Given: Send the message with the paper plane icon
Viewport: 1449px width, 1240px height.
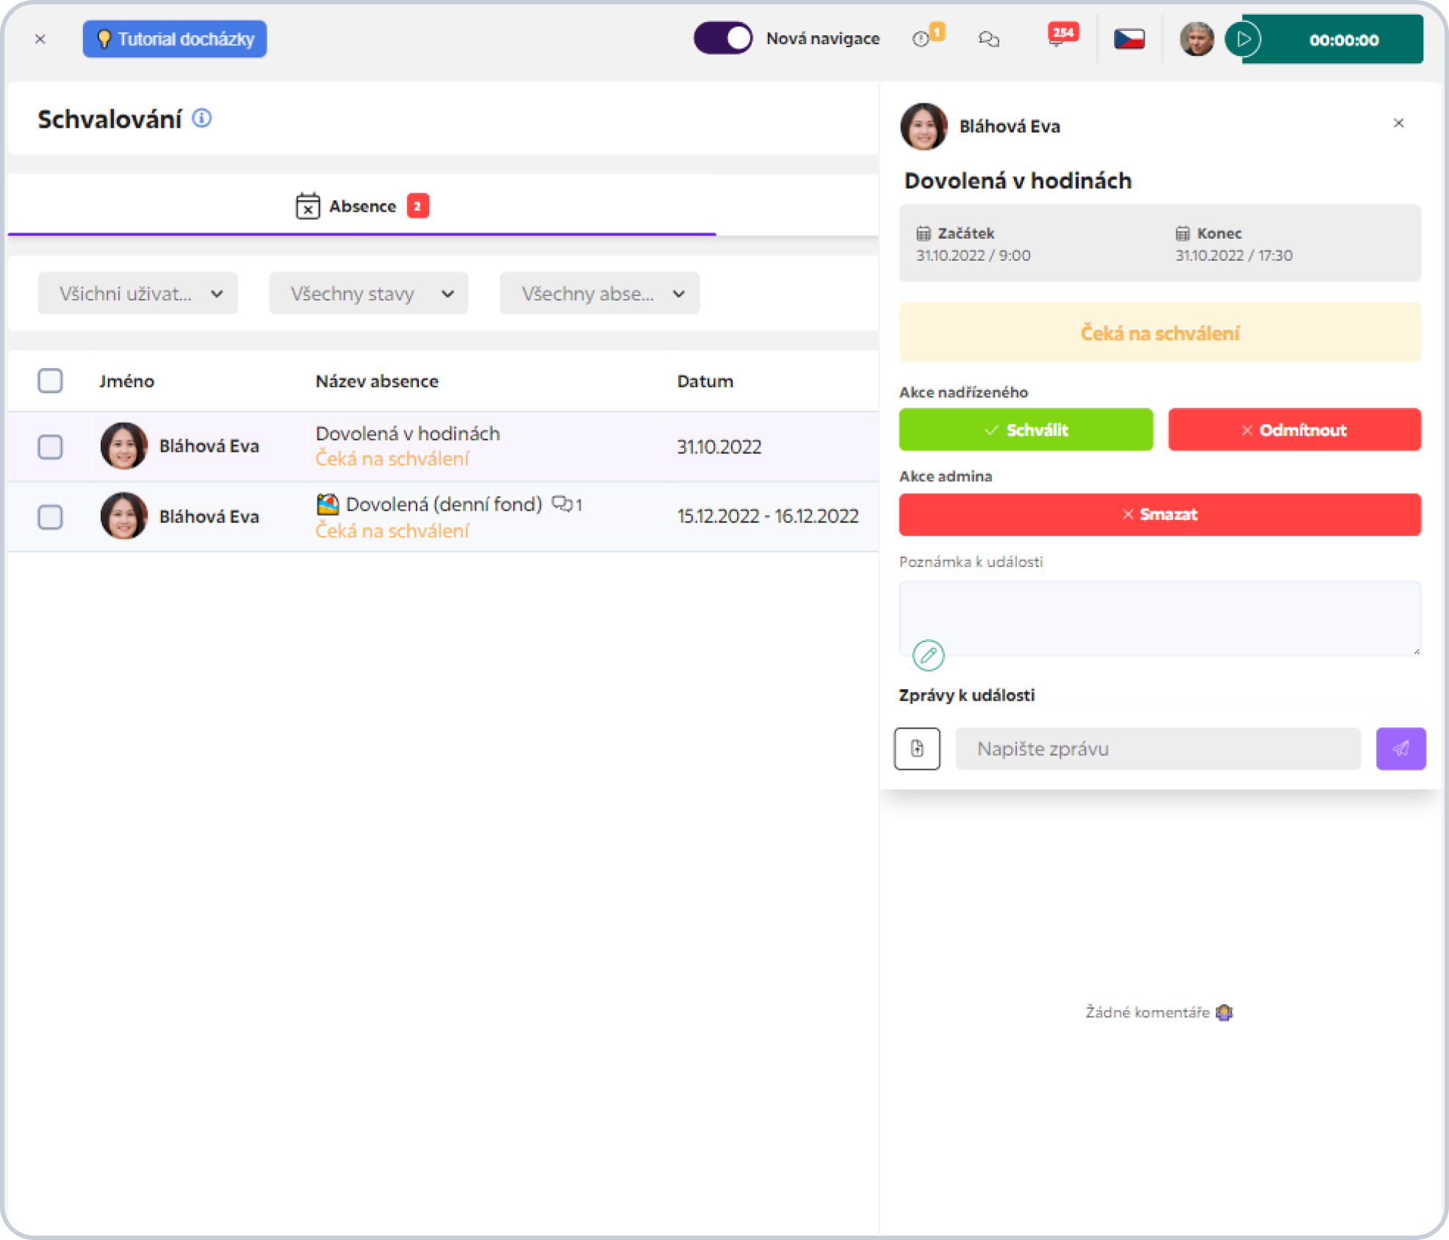Looking at the screenshot, I should (x=1401, y=749).
